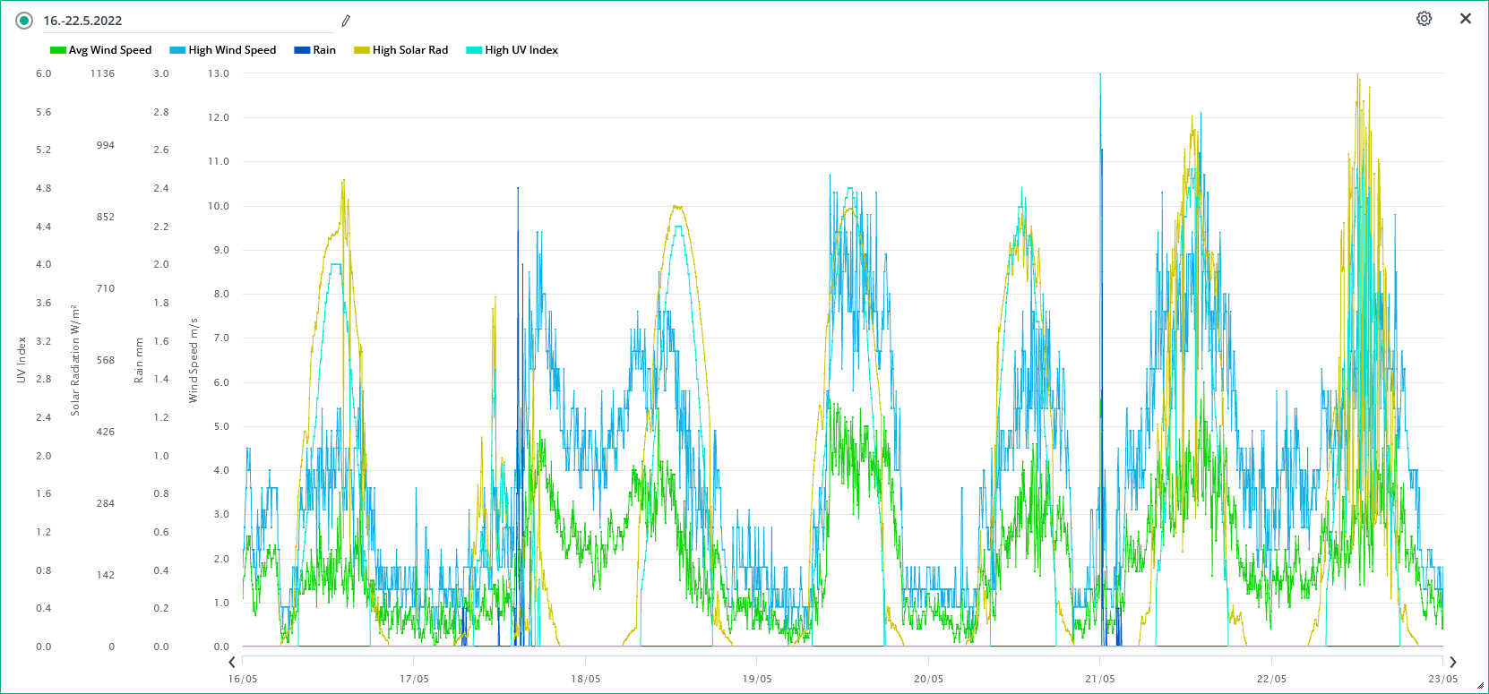
Task: Toggle the green radio button beside title
Action: click(24, 21)
